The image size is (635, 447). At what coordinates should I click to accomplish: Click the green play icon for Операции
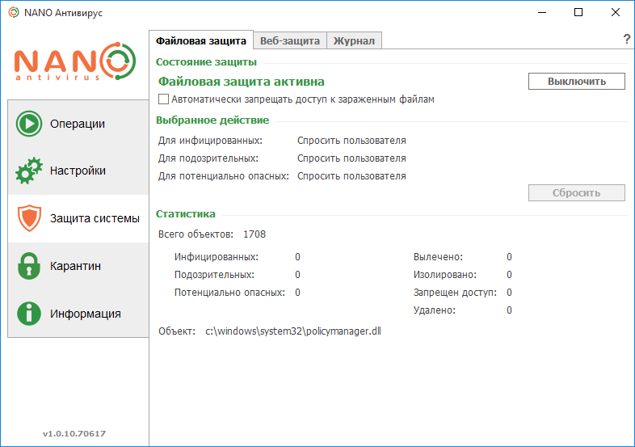[29, 124]
